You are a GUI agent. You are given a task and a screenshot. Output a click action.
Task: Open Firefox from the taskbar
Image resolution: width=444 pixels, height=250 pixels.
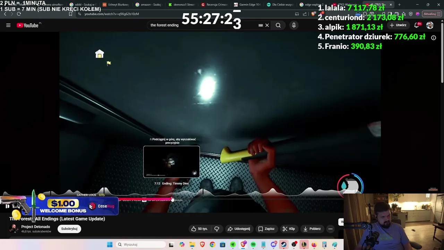click(314, 245)
